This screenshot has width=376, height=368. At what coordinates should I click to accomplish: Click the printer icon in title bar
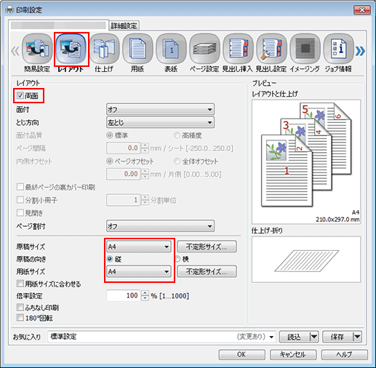tap(9, 10)
